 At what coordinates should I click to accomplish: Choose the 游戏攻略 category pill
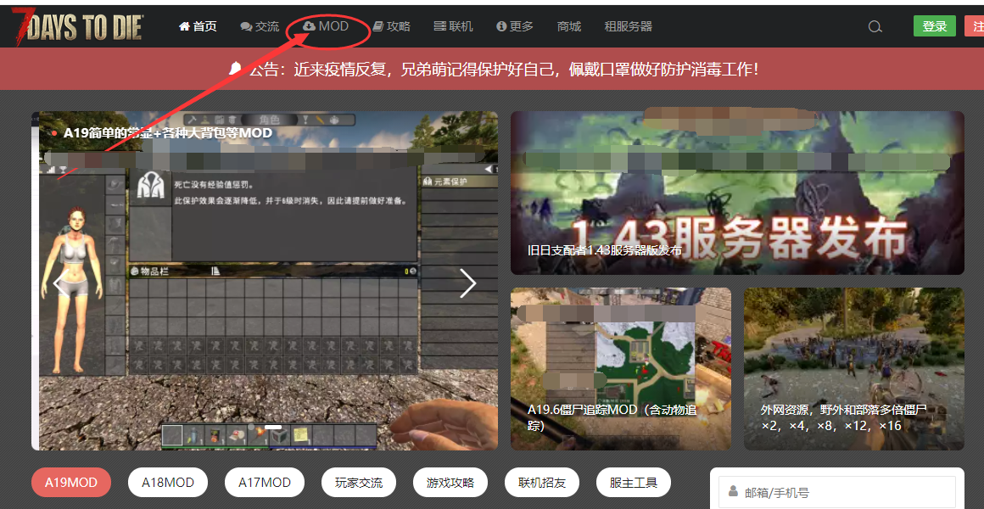coord(450,483)
